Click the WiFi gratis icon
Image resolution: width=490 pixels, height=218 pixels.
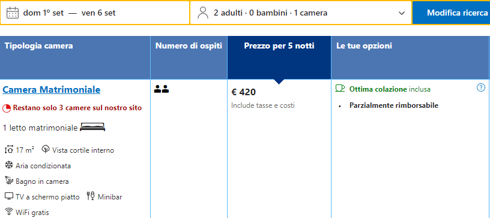(9, 212)
